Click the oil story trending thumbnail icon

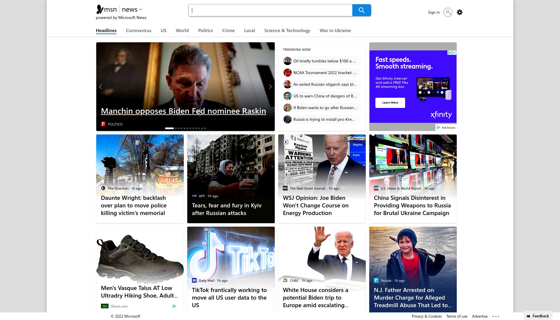(288, 61)
